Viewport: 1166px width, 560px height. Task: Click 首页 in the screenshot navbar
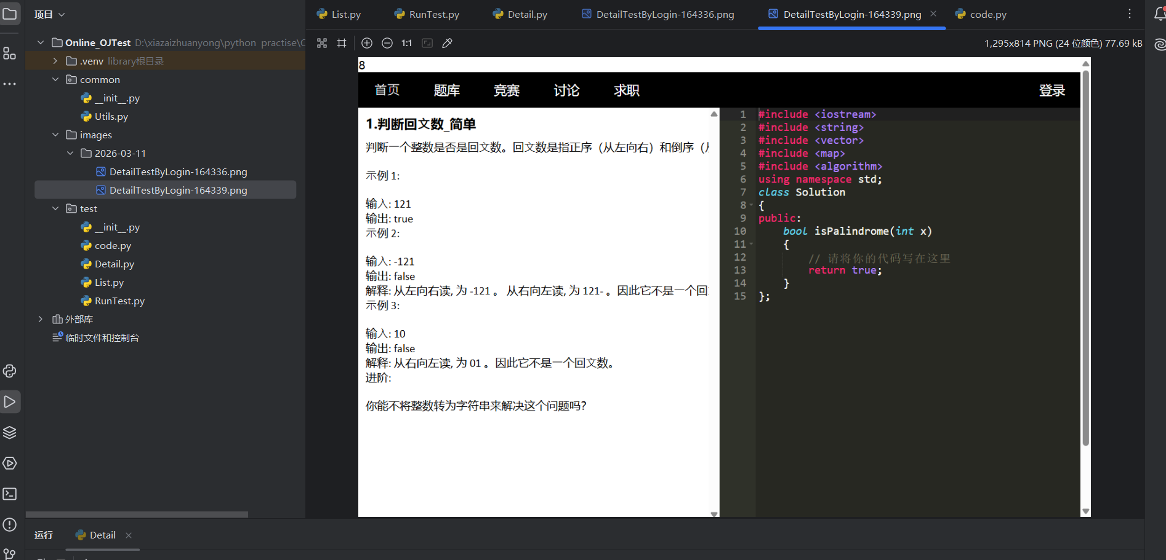click(x=387, y=90)
